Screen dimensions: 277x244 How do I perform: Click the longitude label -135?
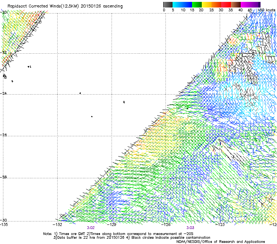click(x=4, y=224)
